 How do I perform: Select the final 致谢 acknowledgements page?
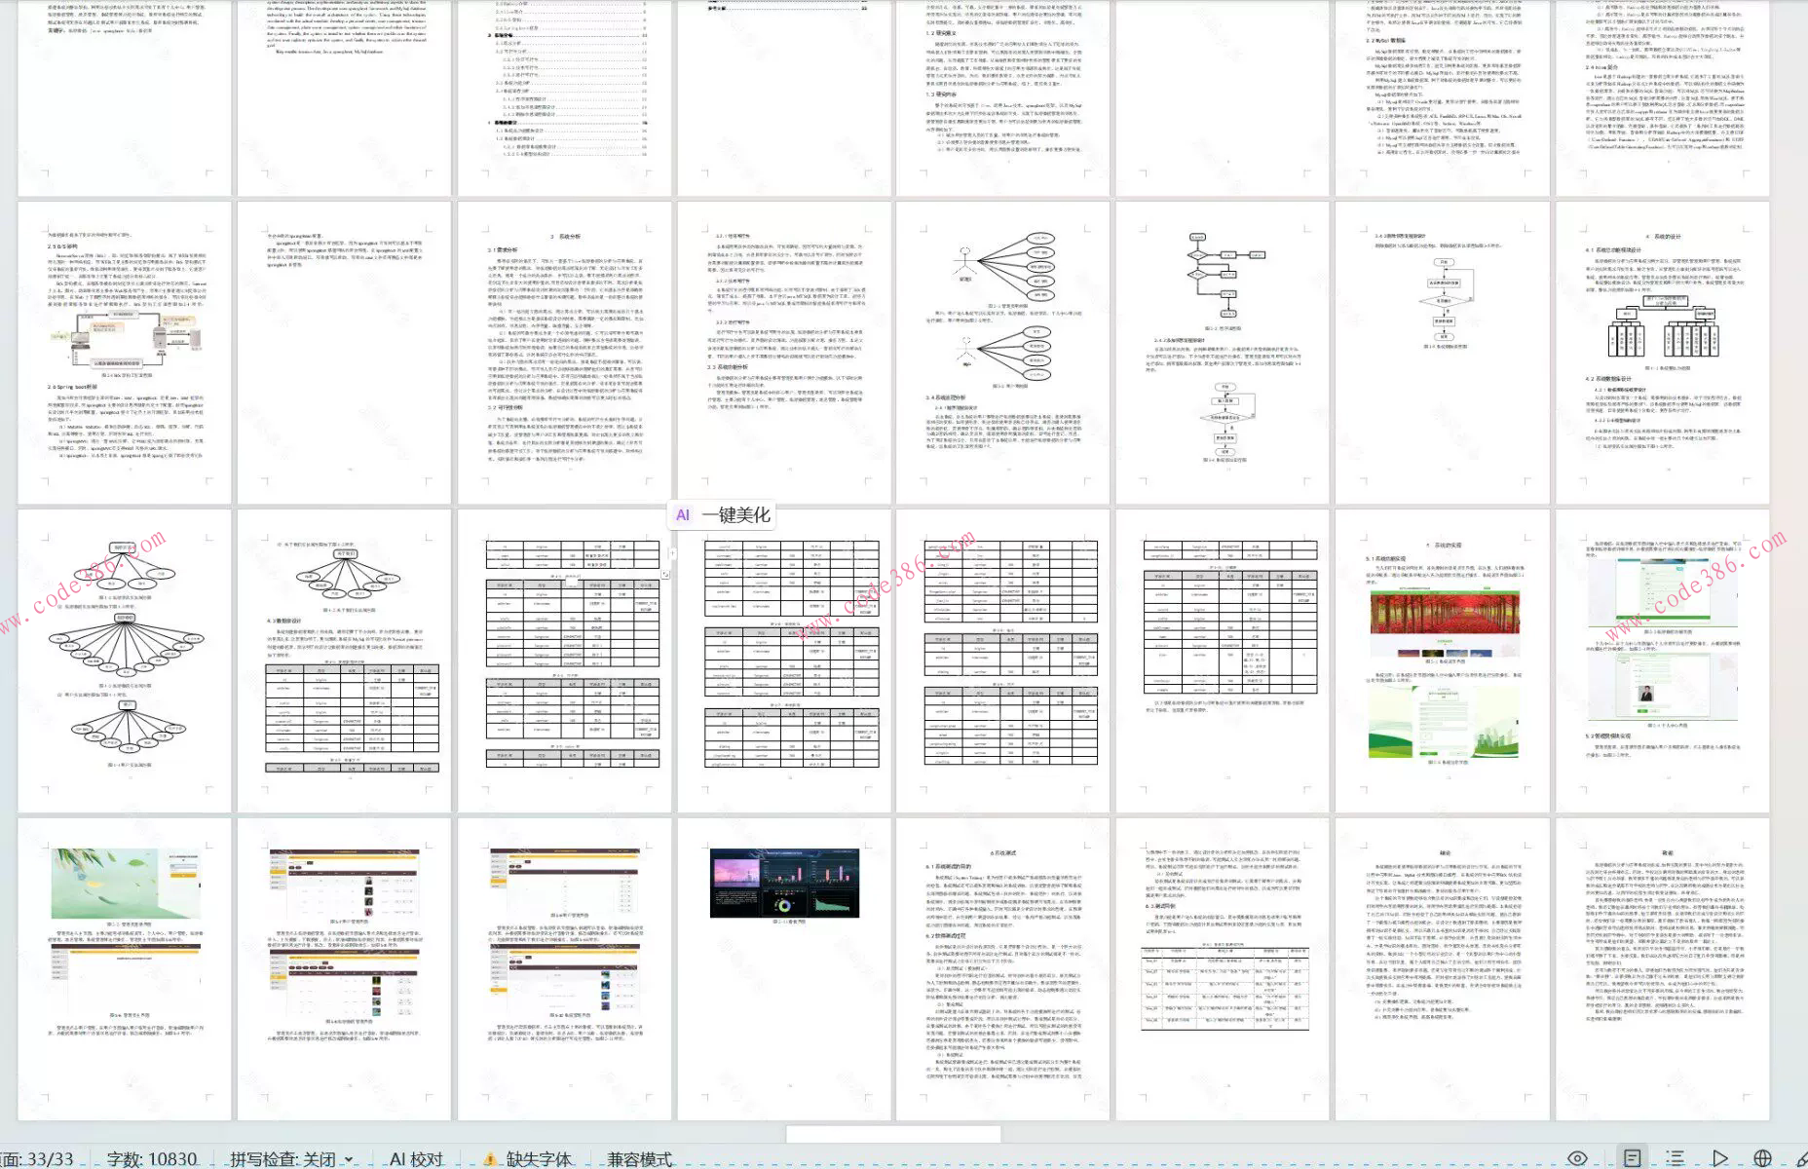pyautogui.click(x=1663, y=968)
